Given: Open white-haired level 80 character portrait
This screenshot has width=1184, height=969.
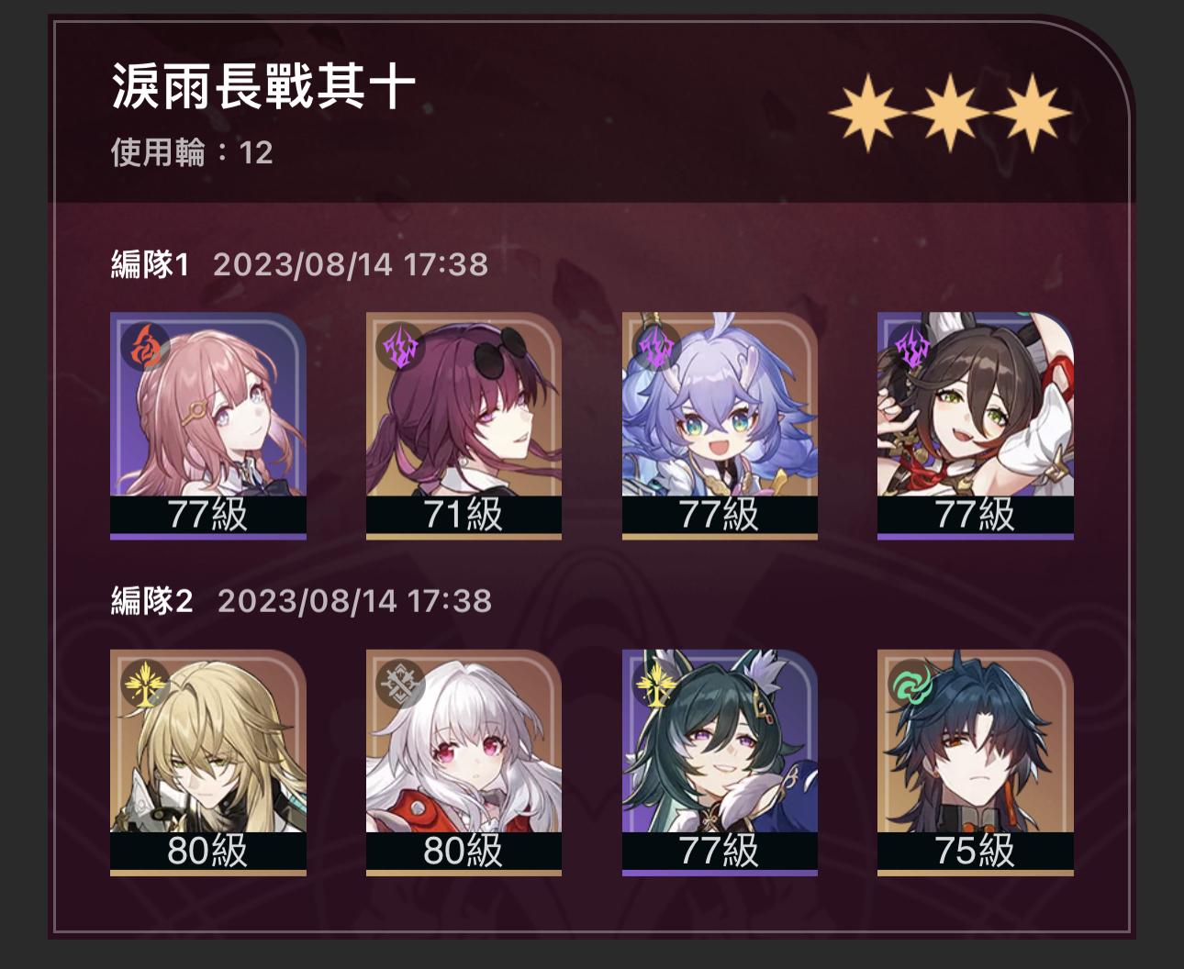Looking at the screenshot, I should pos(464,762).
